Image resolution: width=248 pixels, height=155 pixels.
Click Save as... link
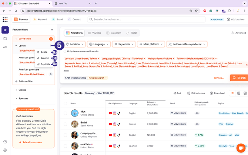click(x=219, y=78)
